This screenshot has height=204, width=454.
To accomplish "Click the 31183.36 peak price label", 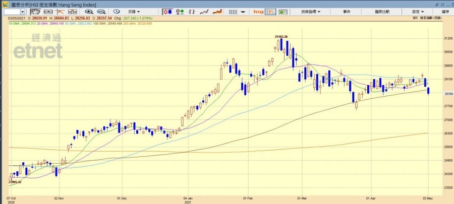I will [x=281, y=37].
